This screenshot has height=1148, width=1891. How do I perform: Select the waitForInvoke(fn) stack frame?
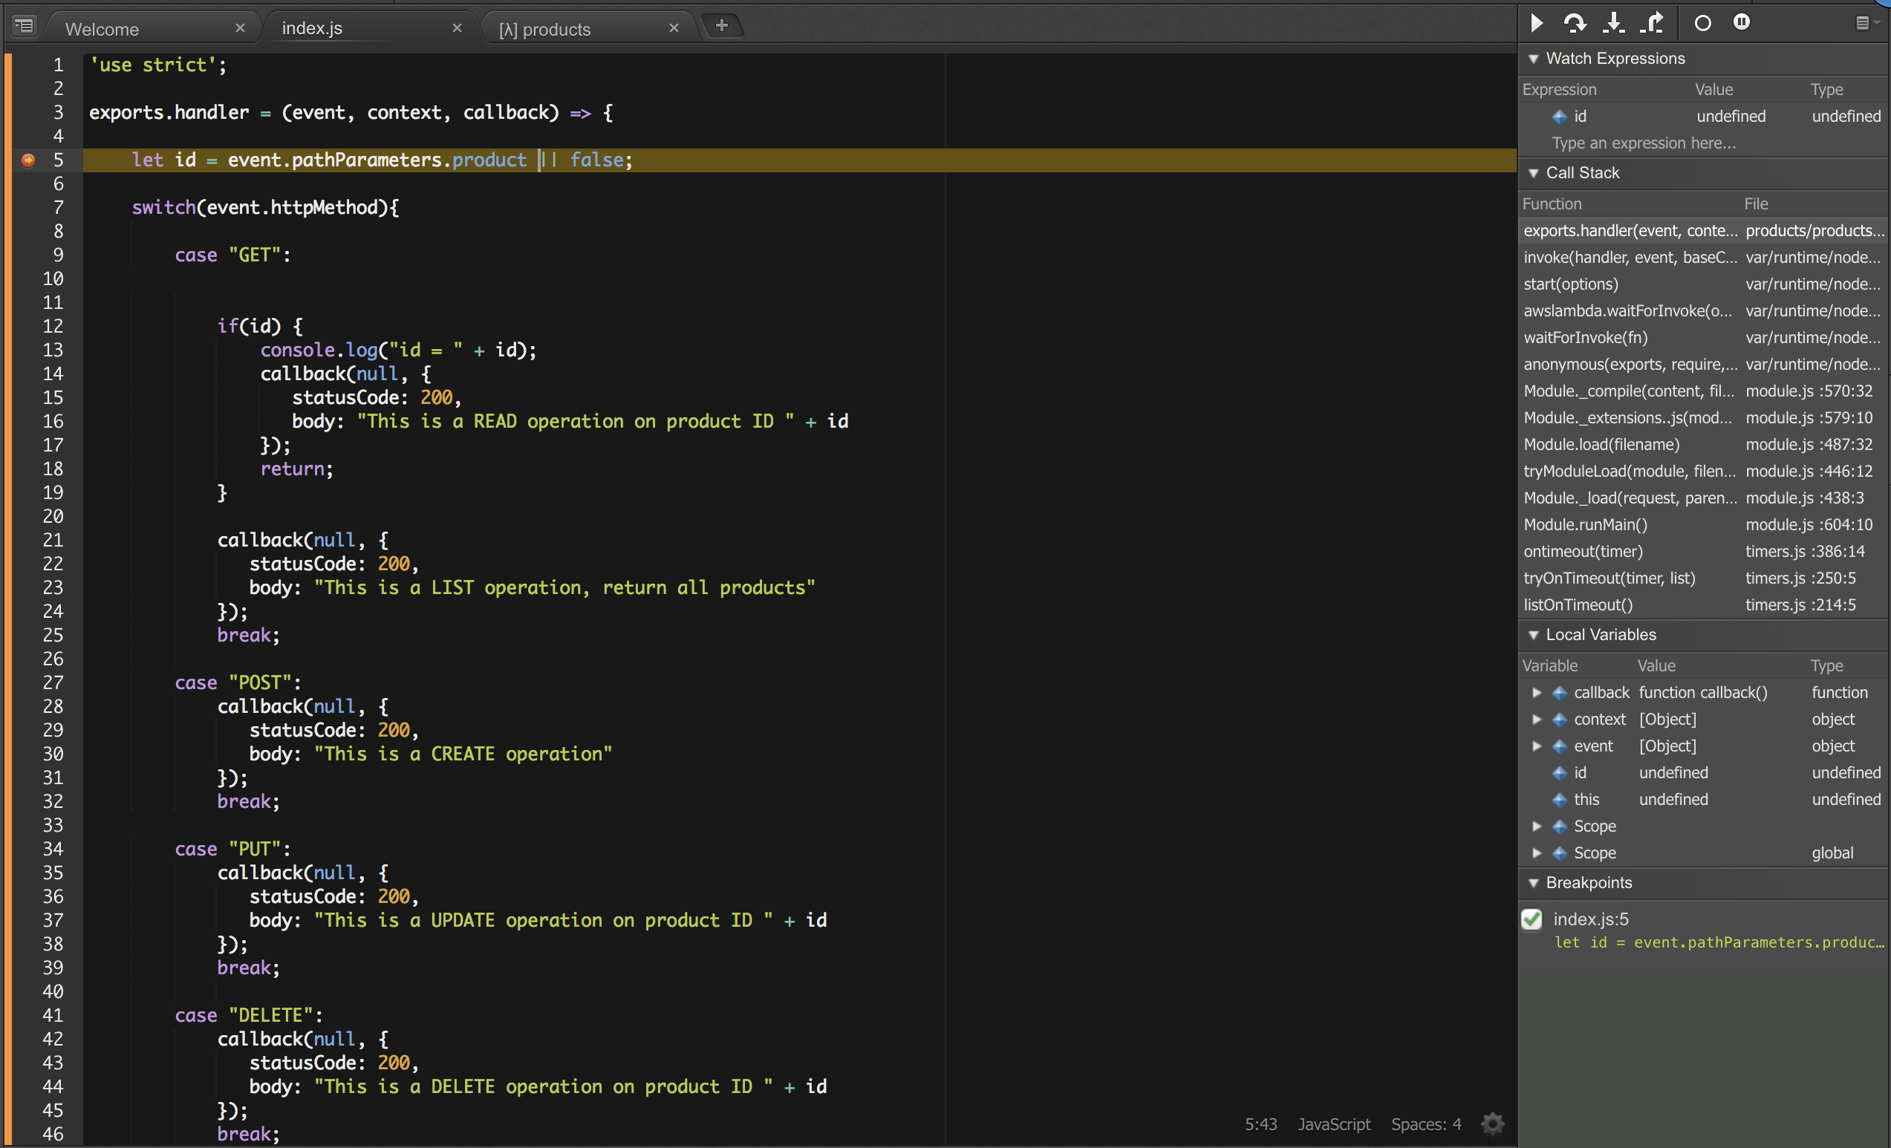coord(1702,338)
